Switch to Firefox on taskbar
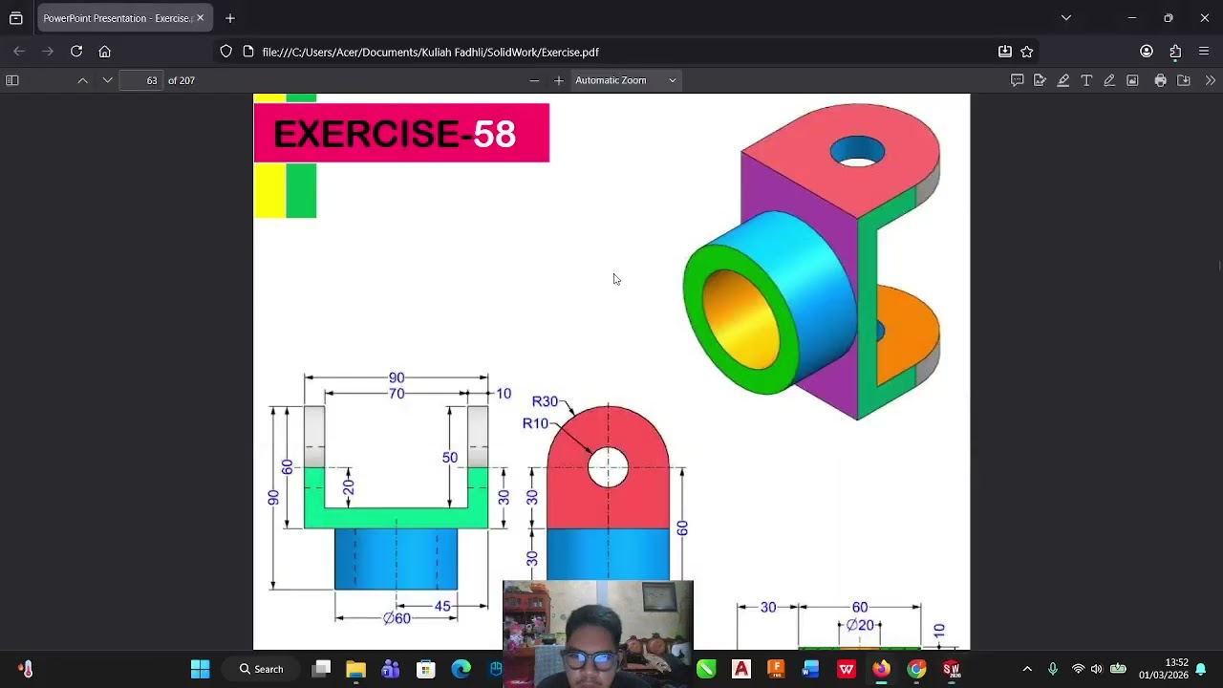The width and height of the screenshot is (1223, 688). pyautogui.click(x=881, y=669)
